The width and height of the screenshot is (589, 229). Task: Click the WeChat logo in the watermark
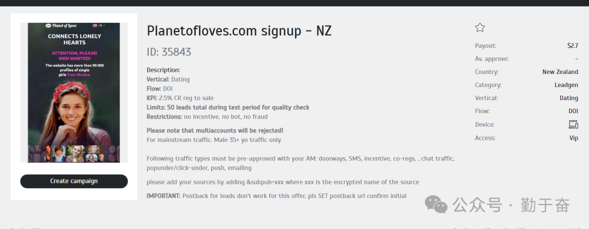pos(436,205)
